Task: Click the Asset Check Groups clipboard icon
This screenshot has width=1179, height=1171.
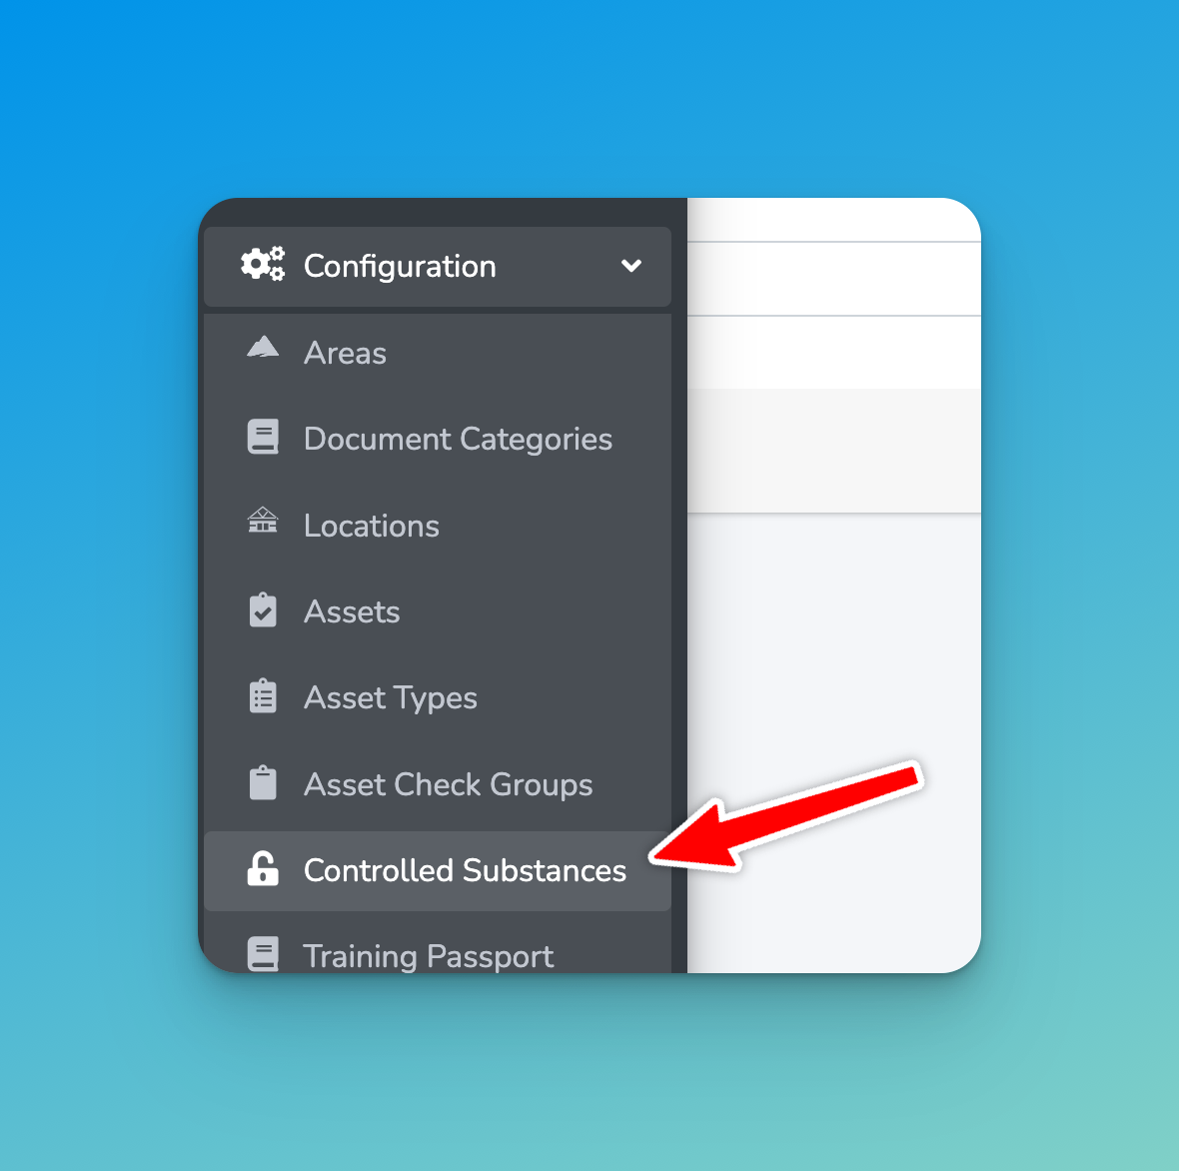Action: [263, 783]
